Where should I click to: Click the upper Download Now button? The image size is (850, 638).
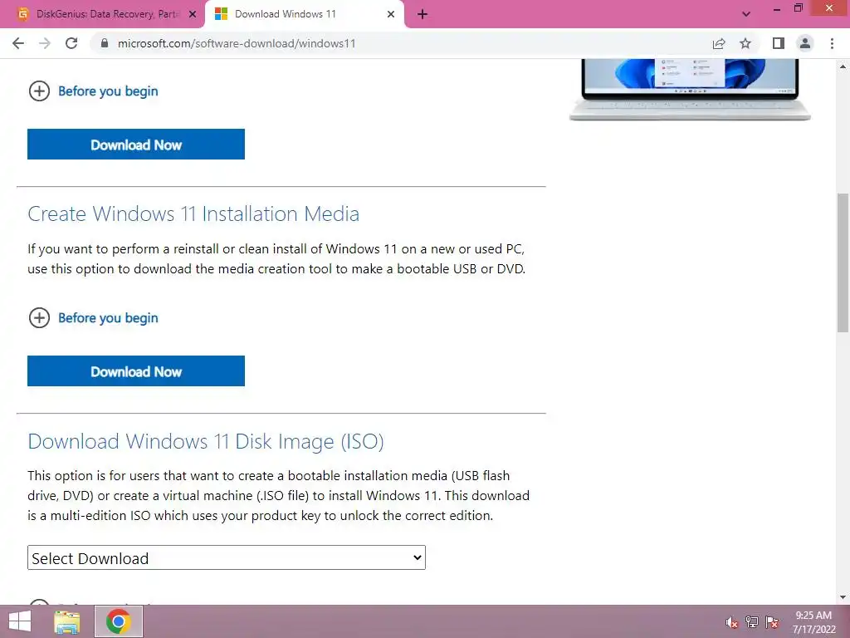(x=136, y=145)
